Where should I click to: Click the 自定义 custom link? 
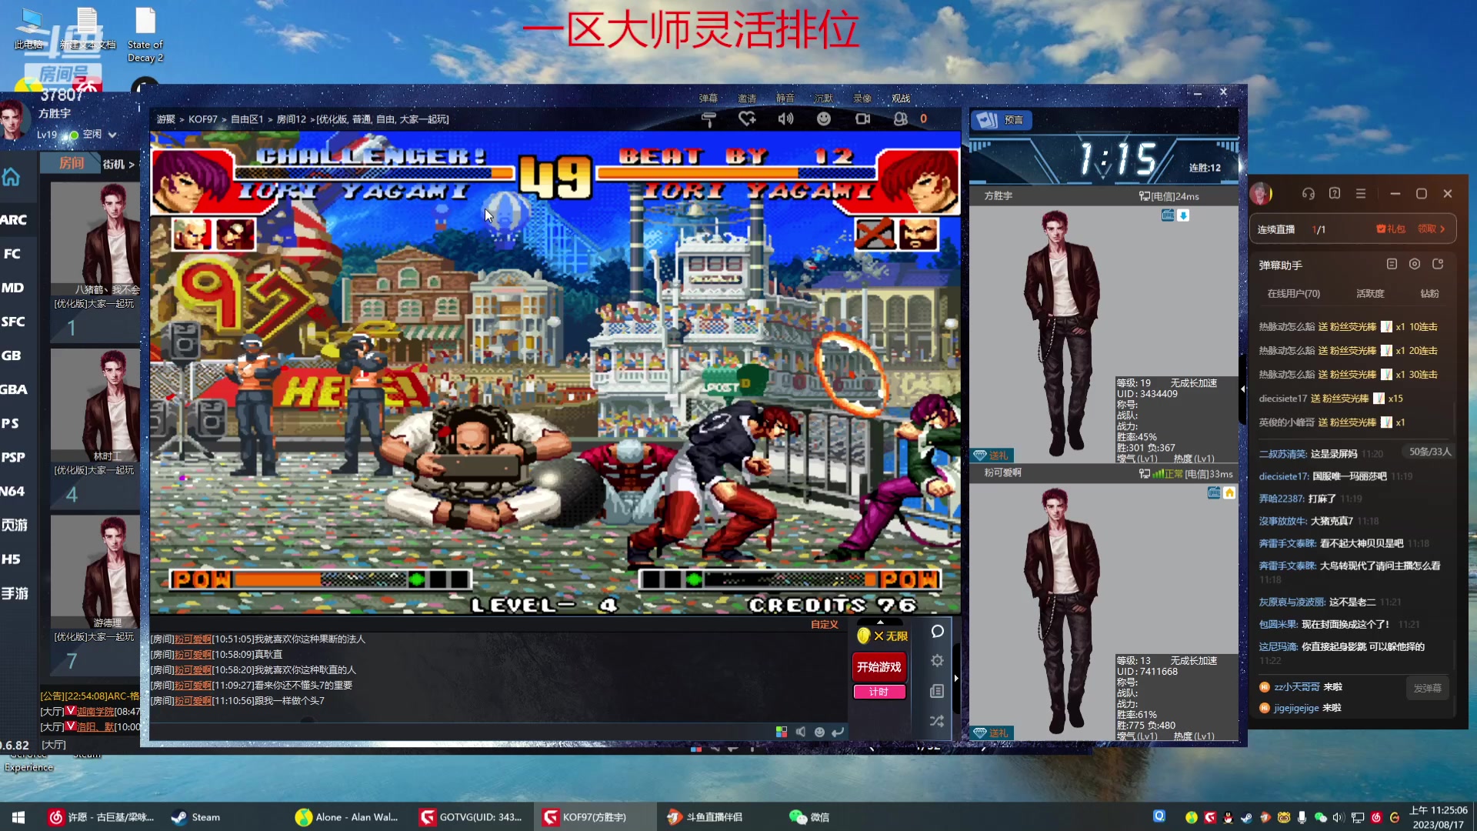point(825,624)
